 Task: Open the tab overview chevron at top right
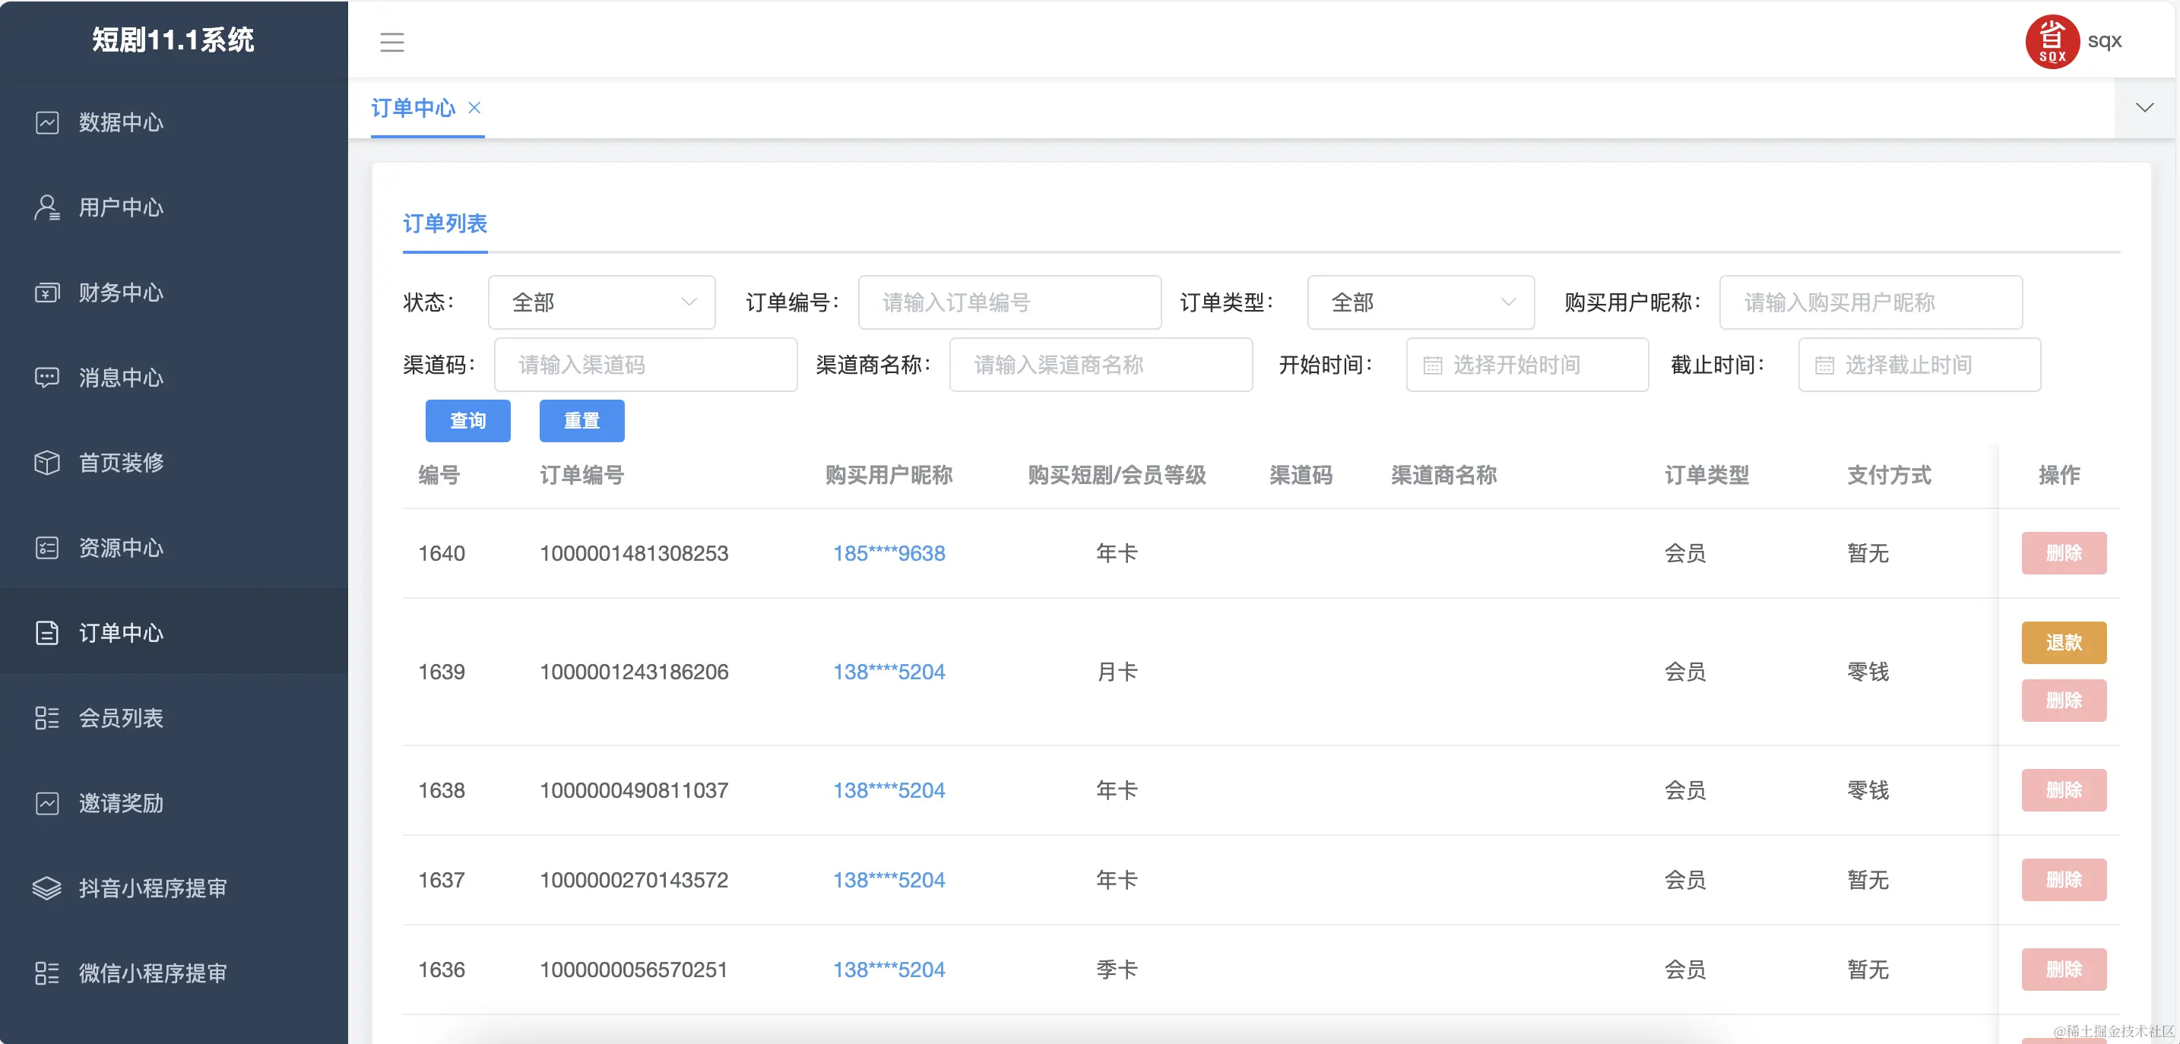2144,109
